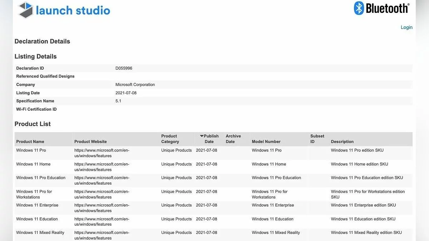The width and height of the screenshot is (429, 241).
Task: Select Declaration ID value D055996
Action: coord(124,68)
